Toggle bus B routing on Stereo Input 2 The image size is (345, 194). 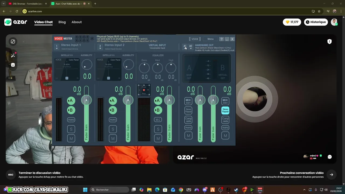click(x=113, y=110)
